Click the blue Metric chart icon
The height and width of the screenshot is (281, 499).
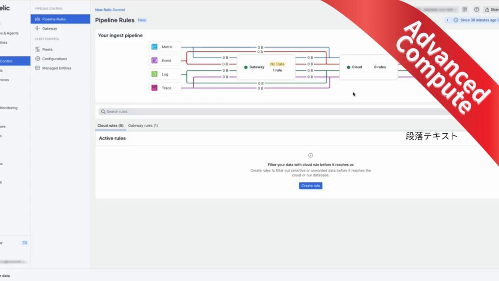coord(154,47)
